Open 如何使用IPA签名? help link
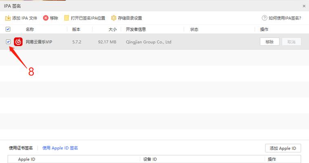This screenshot has height=163, width=309. (285, 18)
